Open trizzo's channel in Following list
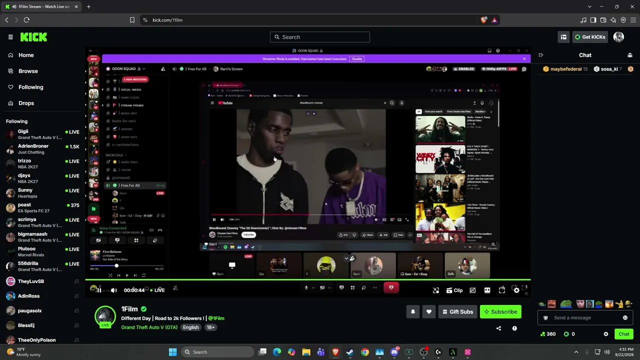640x360 pixels. (x=42, y=164)
